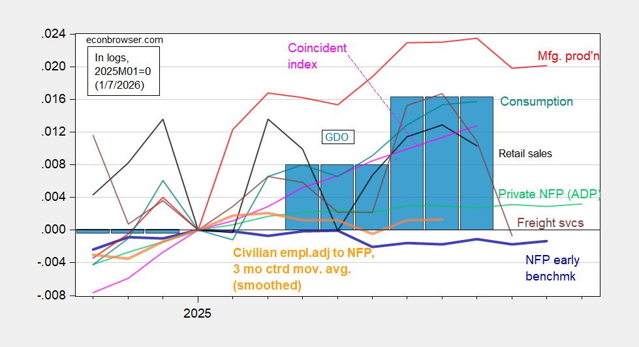Click the GDO label box
Viewport: 639px width, 347px height.
(x=337, y=137)
